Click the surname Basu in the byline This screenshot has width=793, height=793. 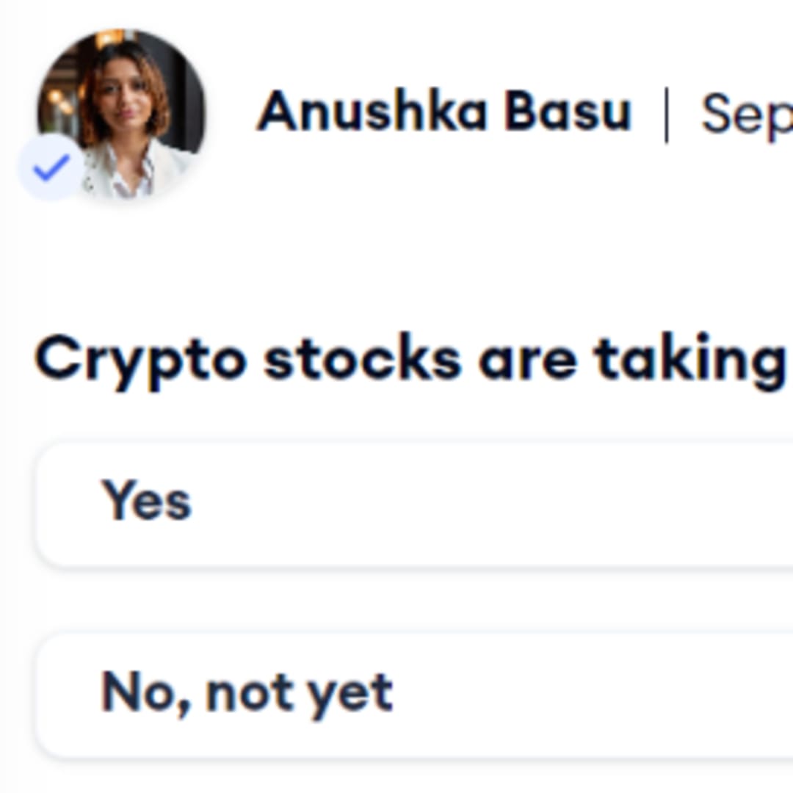tap(568, 112)
